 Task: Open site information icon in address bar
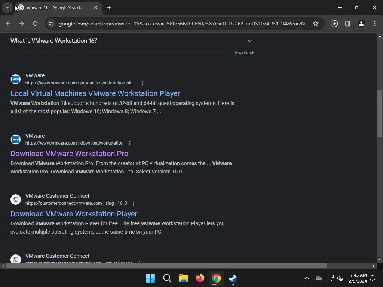coord(51,24)
